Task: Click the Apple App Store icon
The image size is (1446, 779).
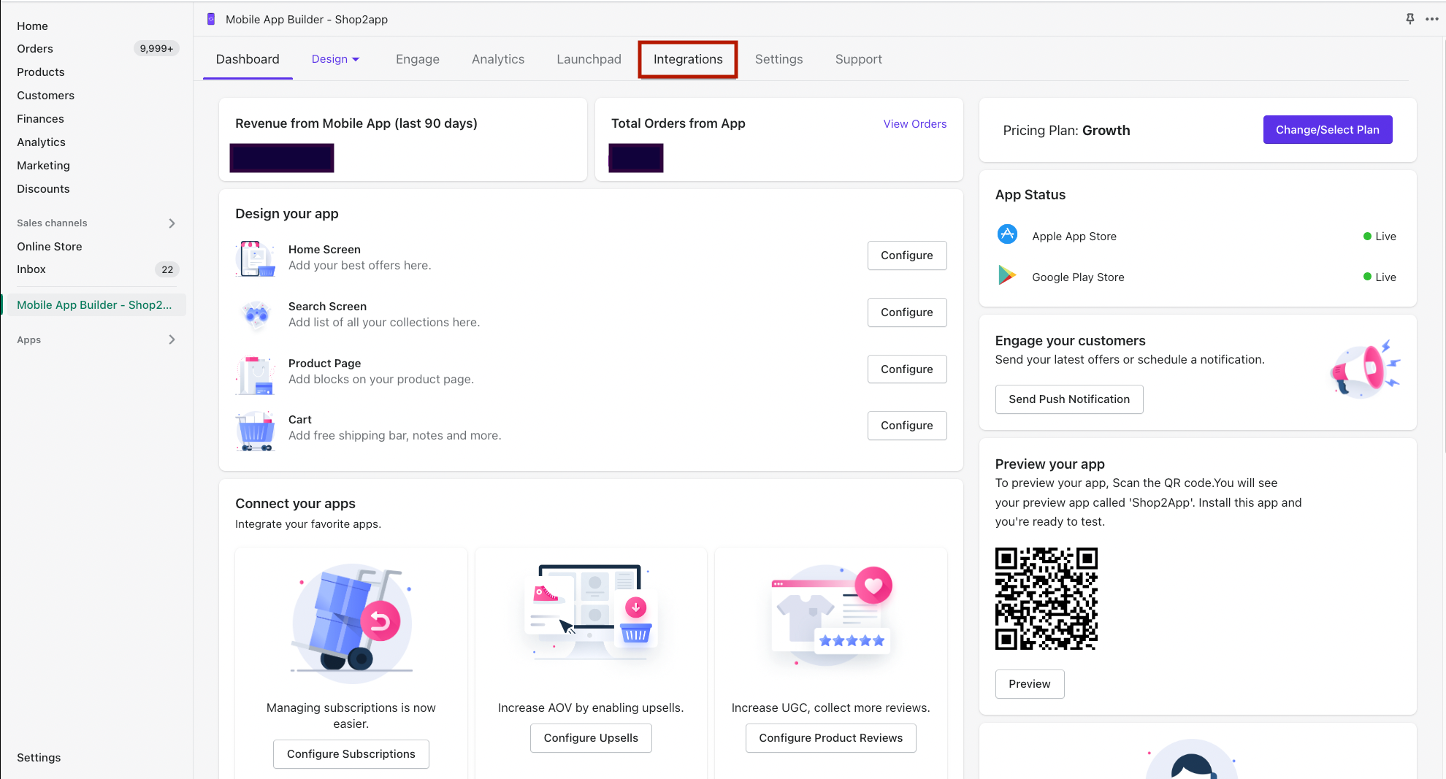Action: pos(1007,235)
